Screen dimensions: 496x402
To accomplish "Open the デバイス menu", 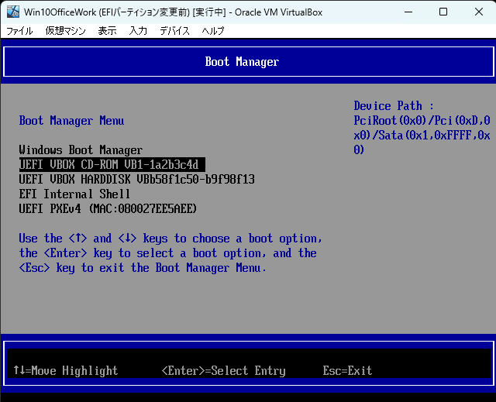I will tap(174, 31).
